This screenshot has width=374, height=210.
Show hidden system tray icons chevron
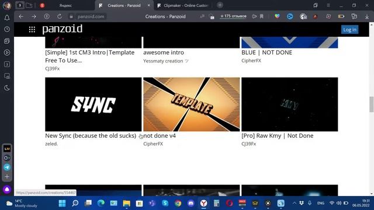click(295, 203)
